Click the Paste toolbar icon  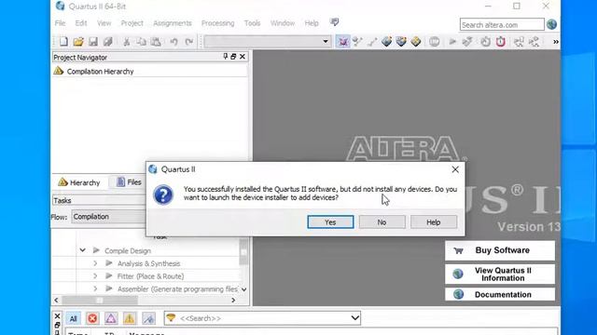156,41
